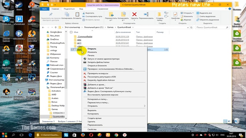Select the _CommonRedist folder
Image resolution: width=246 pixels, height=138 pixels.
tap(85, 37)
